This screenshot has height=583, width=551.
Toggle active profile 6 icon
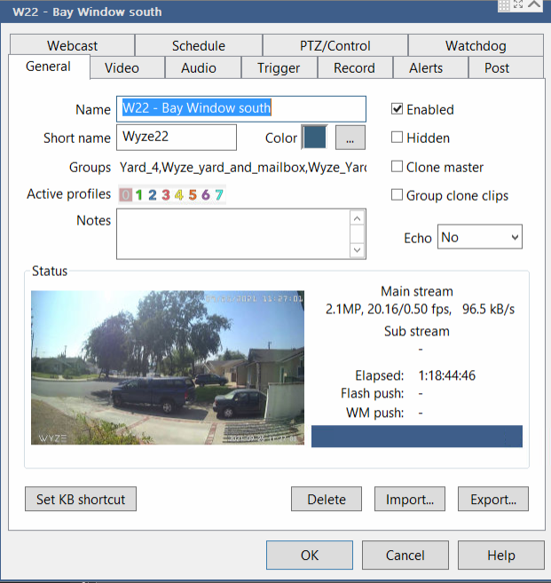click(206, 194)
